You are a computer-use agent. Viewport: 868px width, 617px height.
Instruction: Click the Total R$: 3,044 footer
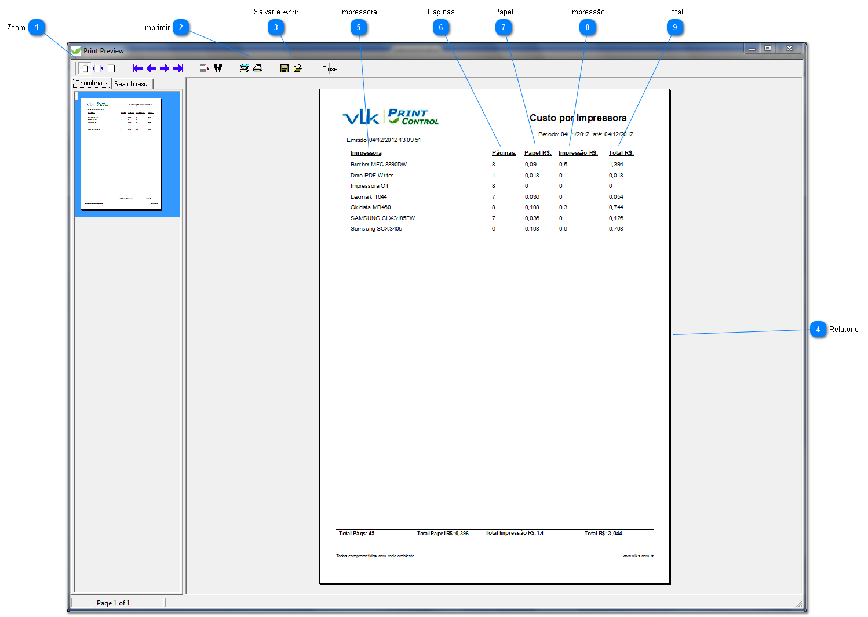[x=603, y=534]
